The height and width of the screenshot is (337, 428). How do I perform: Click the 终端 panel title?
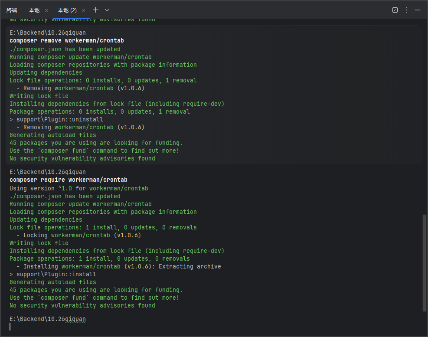point(12,10)
